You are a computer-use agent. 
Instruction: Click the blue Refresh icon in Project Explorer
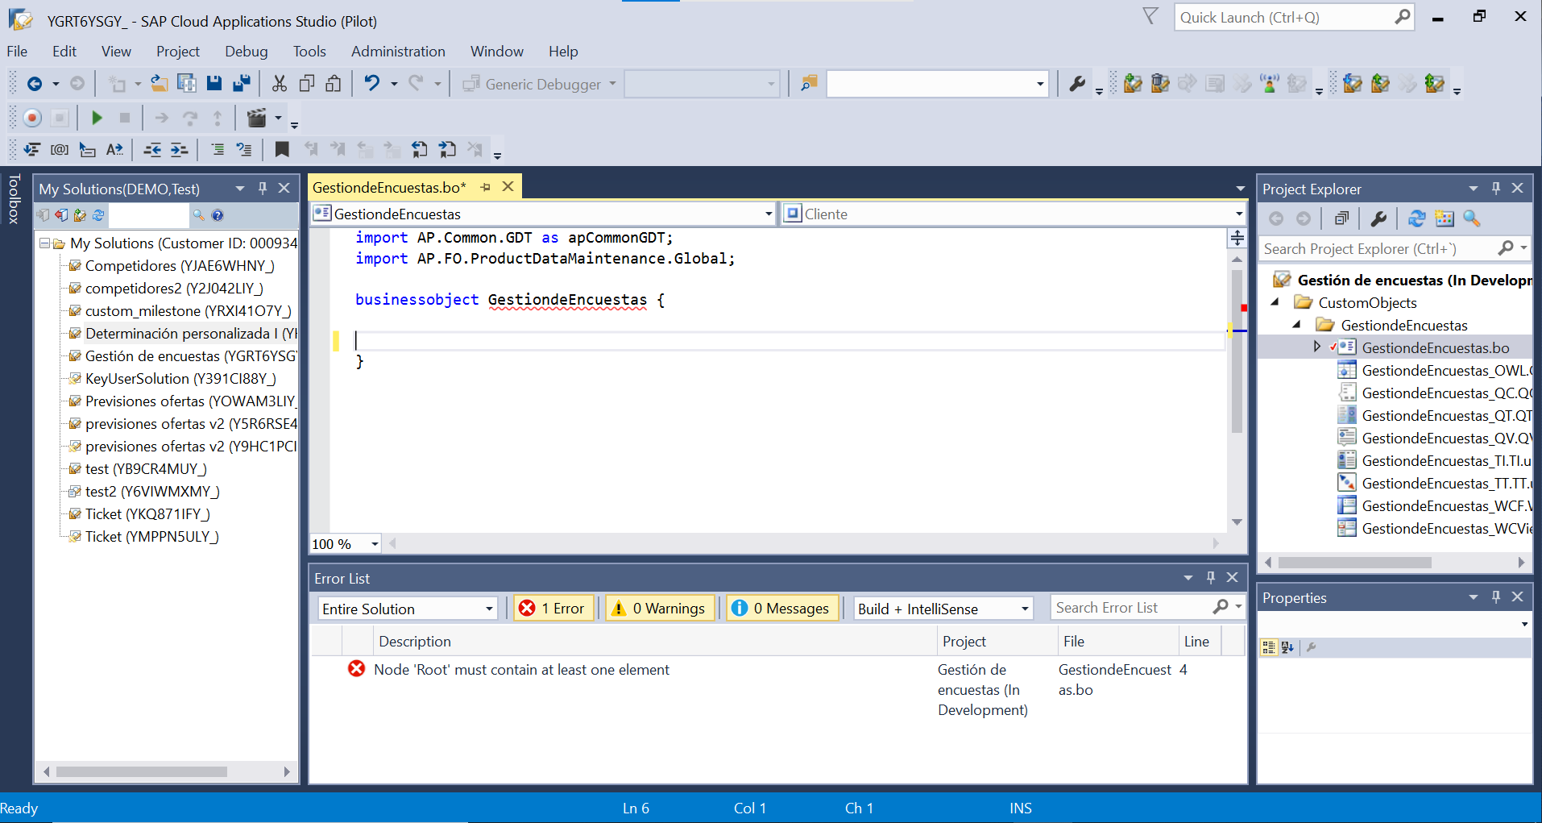point(1417,218)
